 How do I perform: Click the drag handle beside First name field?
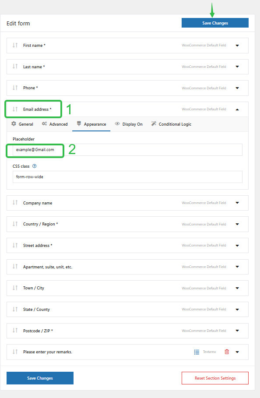tap(15, 45)
